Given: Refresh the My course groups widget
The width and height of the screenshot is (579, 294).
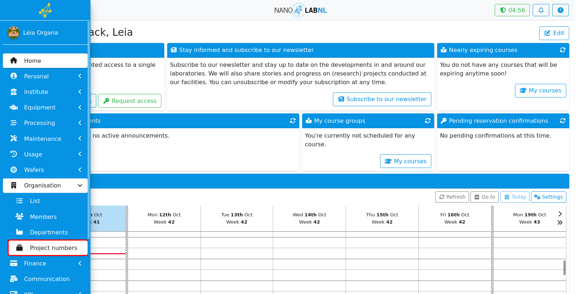Looking at the screenshot, I should point(428,121).
